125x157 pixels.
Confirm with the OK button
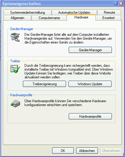pos(63,150)
